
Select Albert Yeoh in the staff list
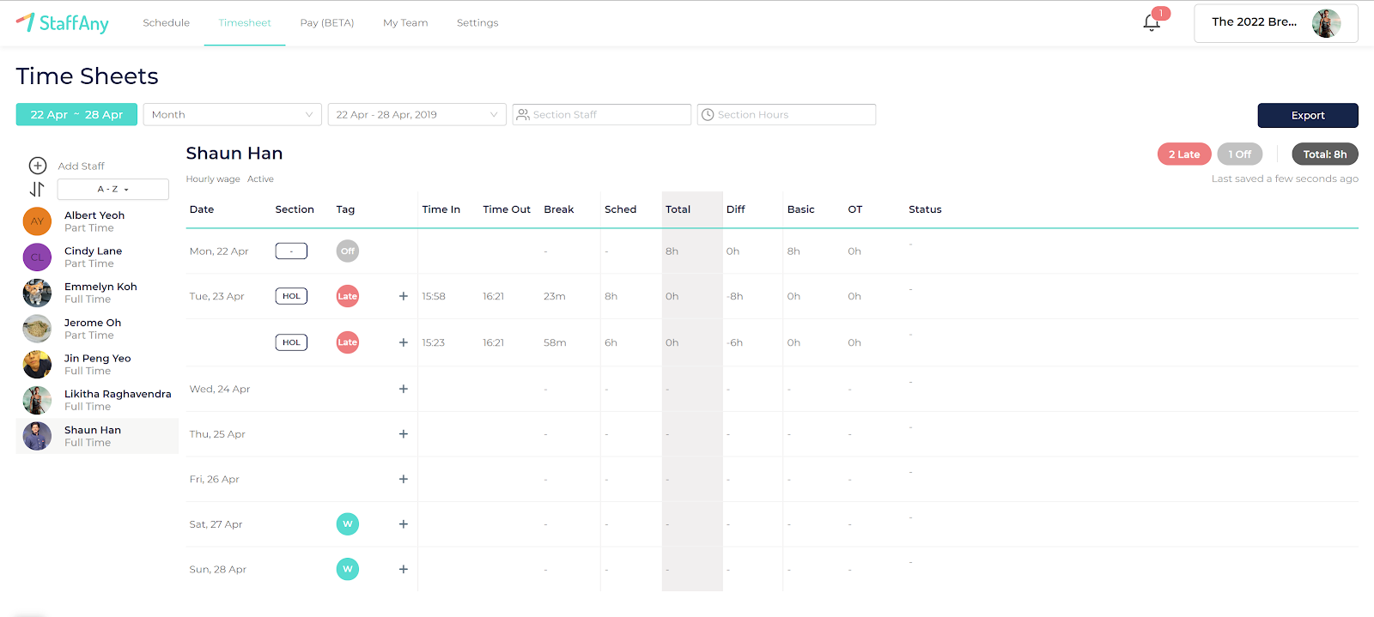[97, 221]
